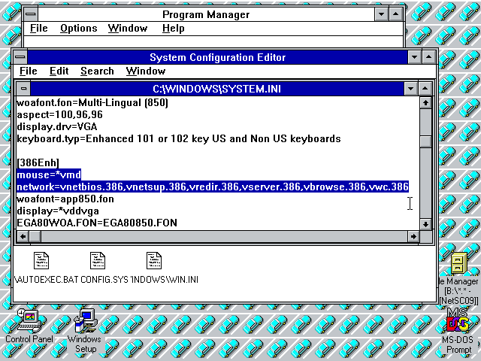Open the WIN.INI minimized document icon
Image resolution: width=481 pixels, height=361 pixels.
click(154, 261)
